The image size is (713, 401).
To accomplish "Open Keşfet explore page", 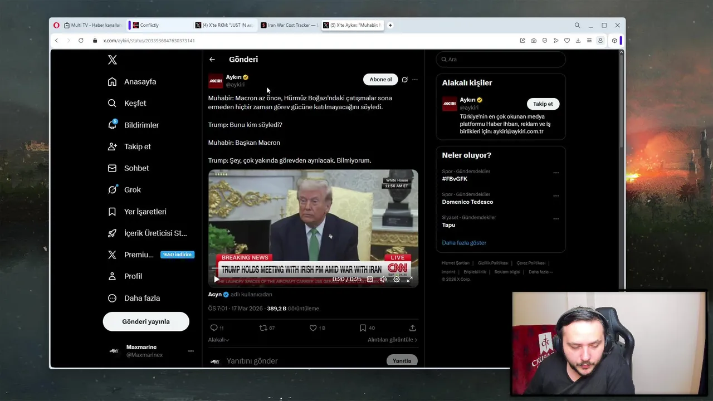I will point(127,103).
